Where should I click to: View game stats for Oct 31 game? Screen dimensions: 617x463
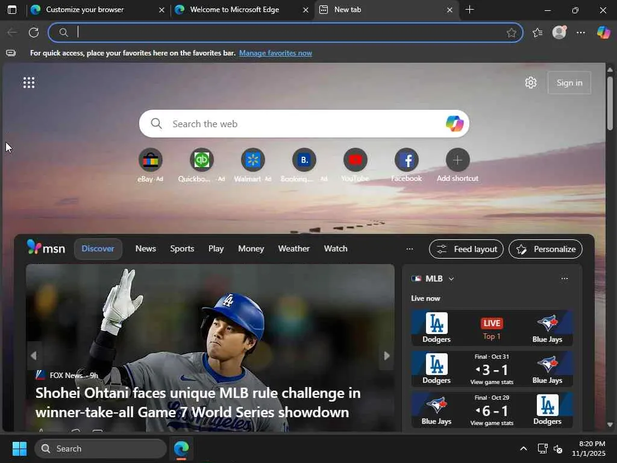tap(492, 382)
